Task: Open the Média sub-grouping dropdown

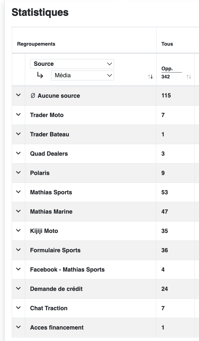Action: coord(82,75)
